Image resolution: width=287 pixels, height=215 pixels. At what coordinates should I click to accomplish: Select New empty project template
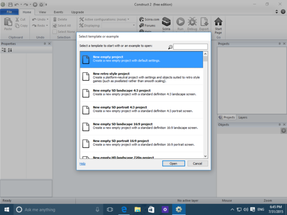coord(141,59)
